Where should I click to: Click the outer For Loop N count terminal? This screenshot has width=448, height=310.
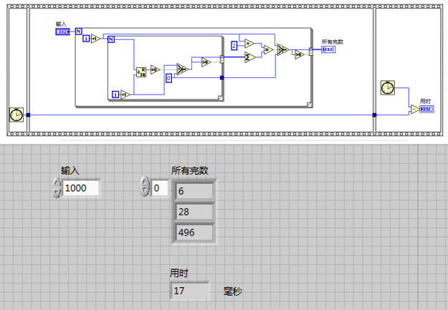tap(79, 31)
